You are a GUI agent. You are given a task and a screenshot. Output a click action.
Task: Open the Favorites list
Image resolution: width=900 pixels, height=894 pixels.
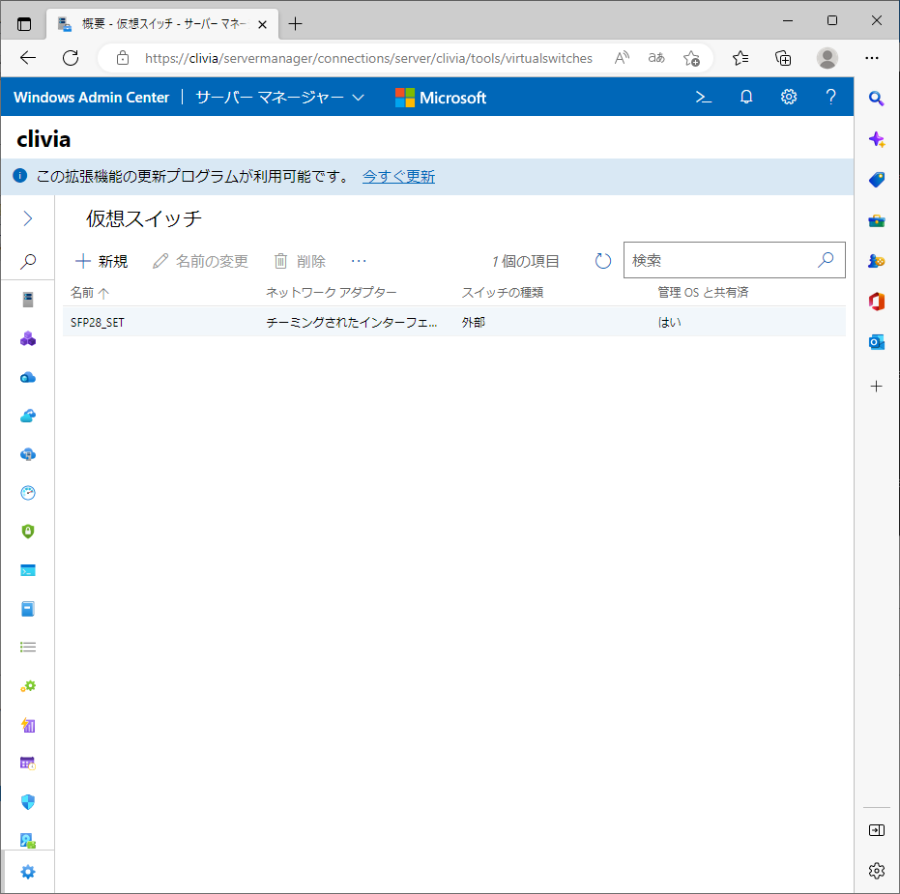(740, 58)
